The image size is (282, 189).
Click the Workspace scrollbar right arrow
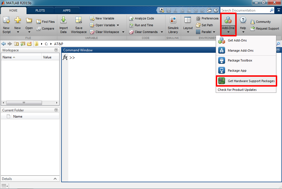pyautogui.click(x=57, y=103)
